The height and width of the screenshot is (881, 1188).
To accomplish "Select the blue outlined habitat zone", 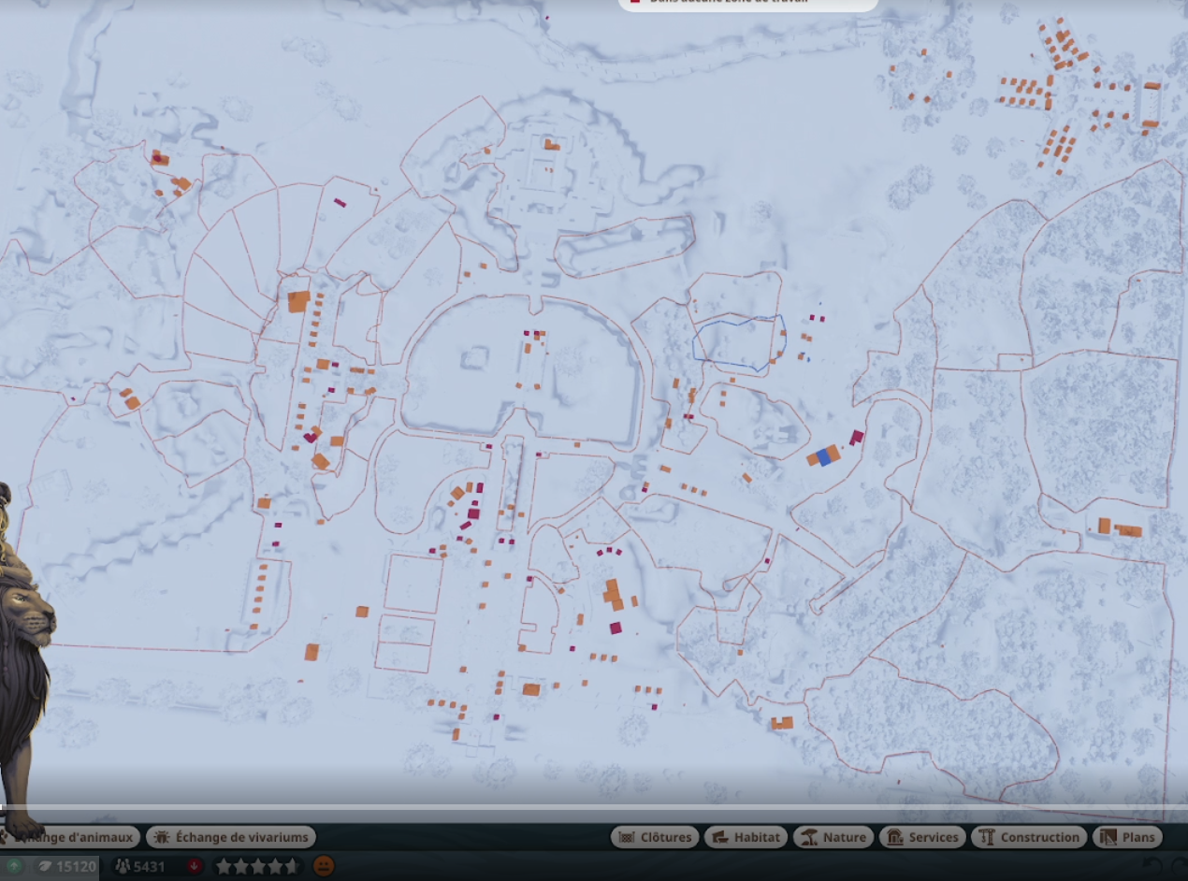I will (739, 341).
